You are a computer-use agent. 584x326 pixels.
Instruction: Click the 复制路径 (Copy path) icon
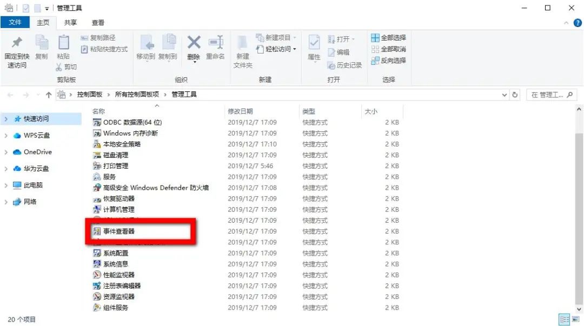99,38
